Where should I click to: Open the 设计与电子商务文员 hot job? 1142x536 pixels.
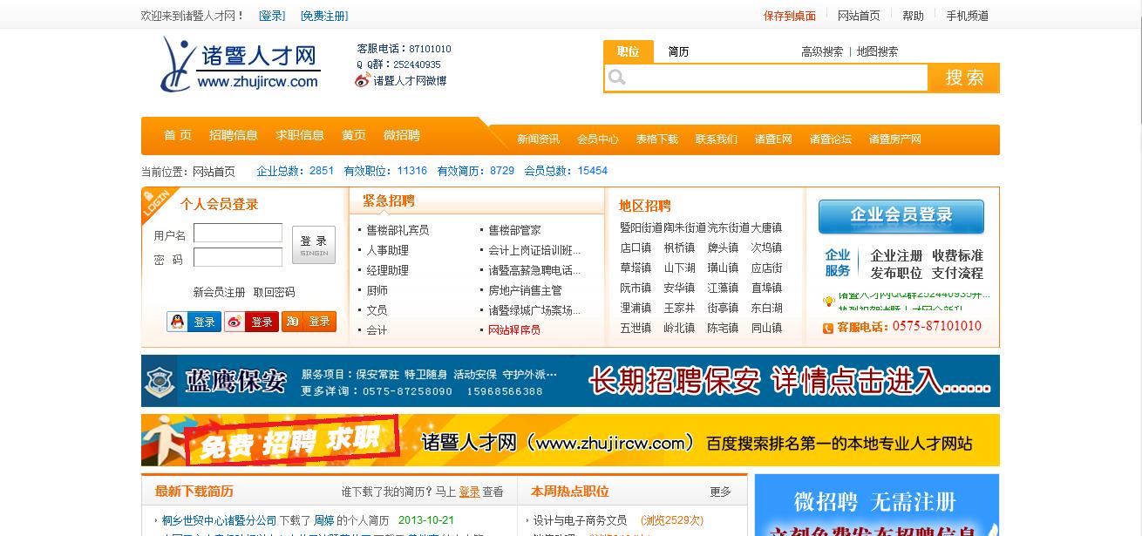click(580, 520)
